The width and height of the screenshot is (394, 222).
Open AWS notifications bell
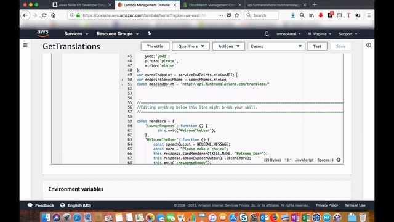coord(267,34)
